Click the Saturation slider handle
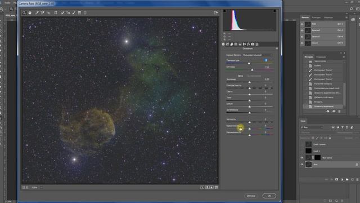Viewport: 360px width, 203px height. coord(250,135)
